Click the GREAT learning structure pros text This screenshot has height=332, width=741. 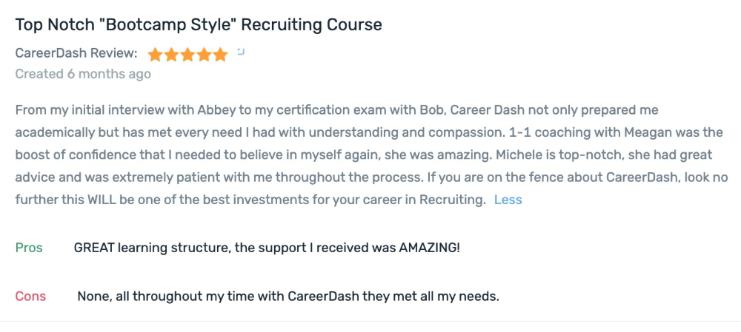(x=267, y=248)
